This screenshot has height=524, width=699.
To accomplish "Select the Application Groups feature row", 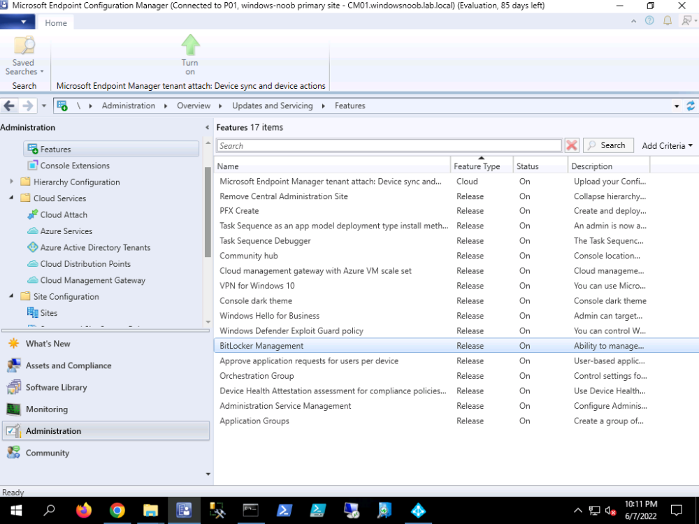I will 456,421.
